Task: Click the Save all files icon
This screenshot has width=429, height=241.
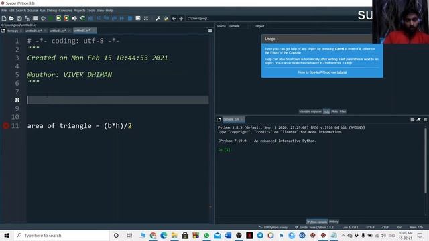Action: click(27, 18)
